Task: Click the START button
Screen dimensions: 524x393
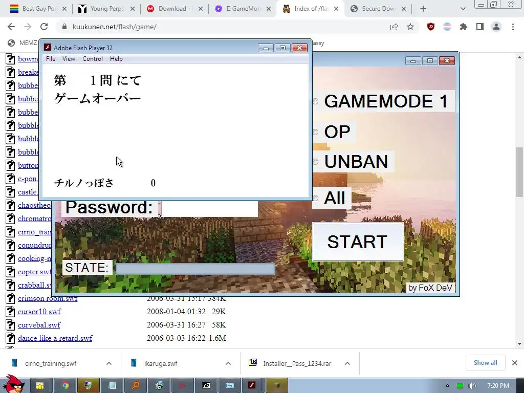Action: point(358,242)
